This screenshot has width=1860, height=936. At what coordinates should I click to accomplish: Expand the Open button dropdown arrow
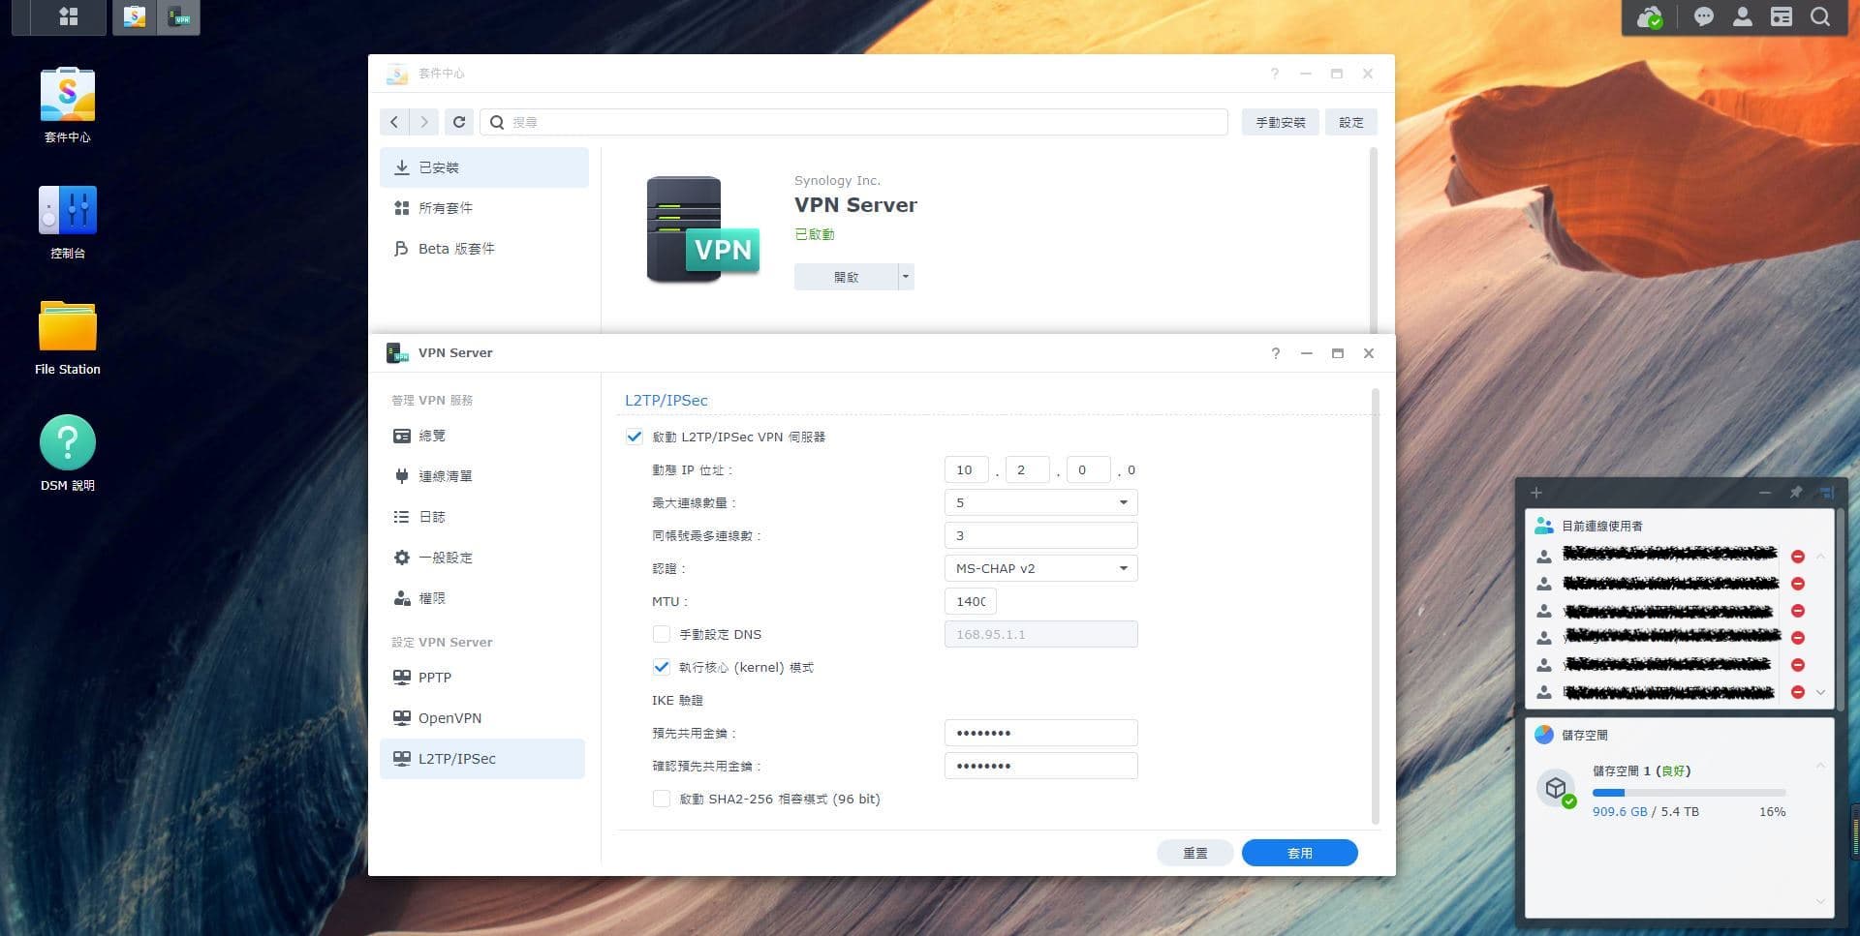click(906, 277)
